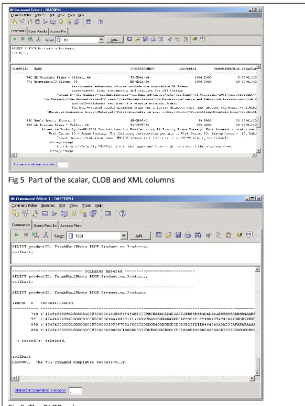The image size is (305, 406).
Task: Click the Open folder icon in Fig 5 window
Action: [x=137, y=39]
